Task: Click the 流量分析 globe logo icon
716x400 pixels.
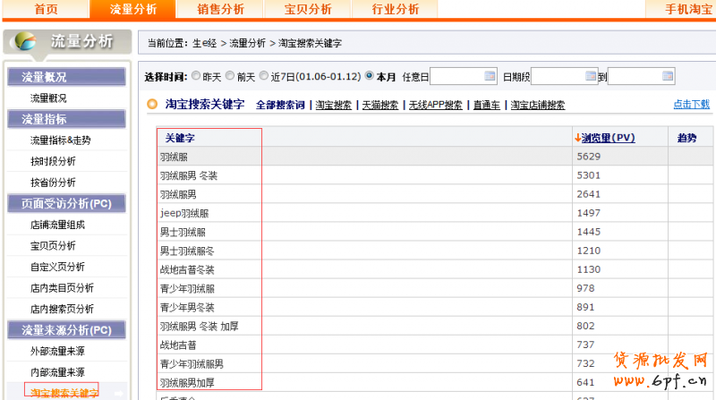Action: click(x=26, y=42)
